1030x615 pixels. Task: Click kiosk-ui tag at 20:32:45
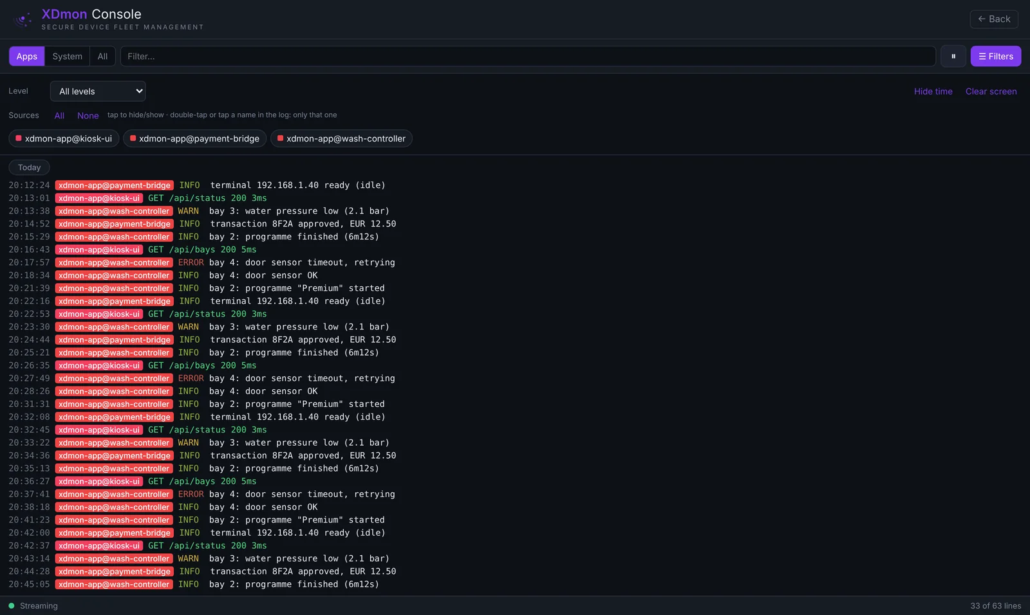[x=99, y=430]
